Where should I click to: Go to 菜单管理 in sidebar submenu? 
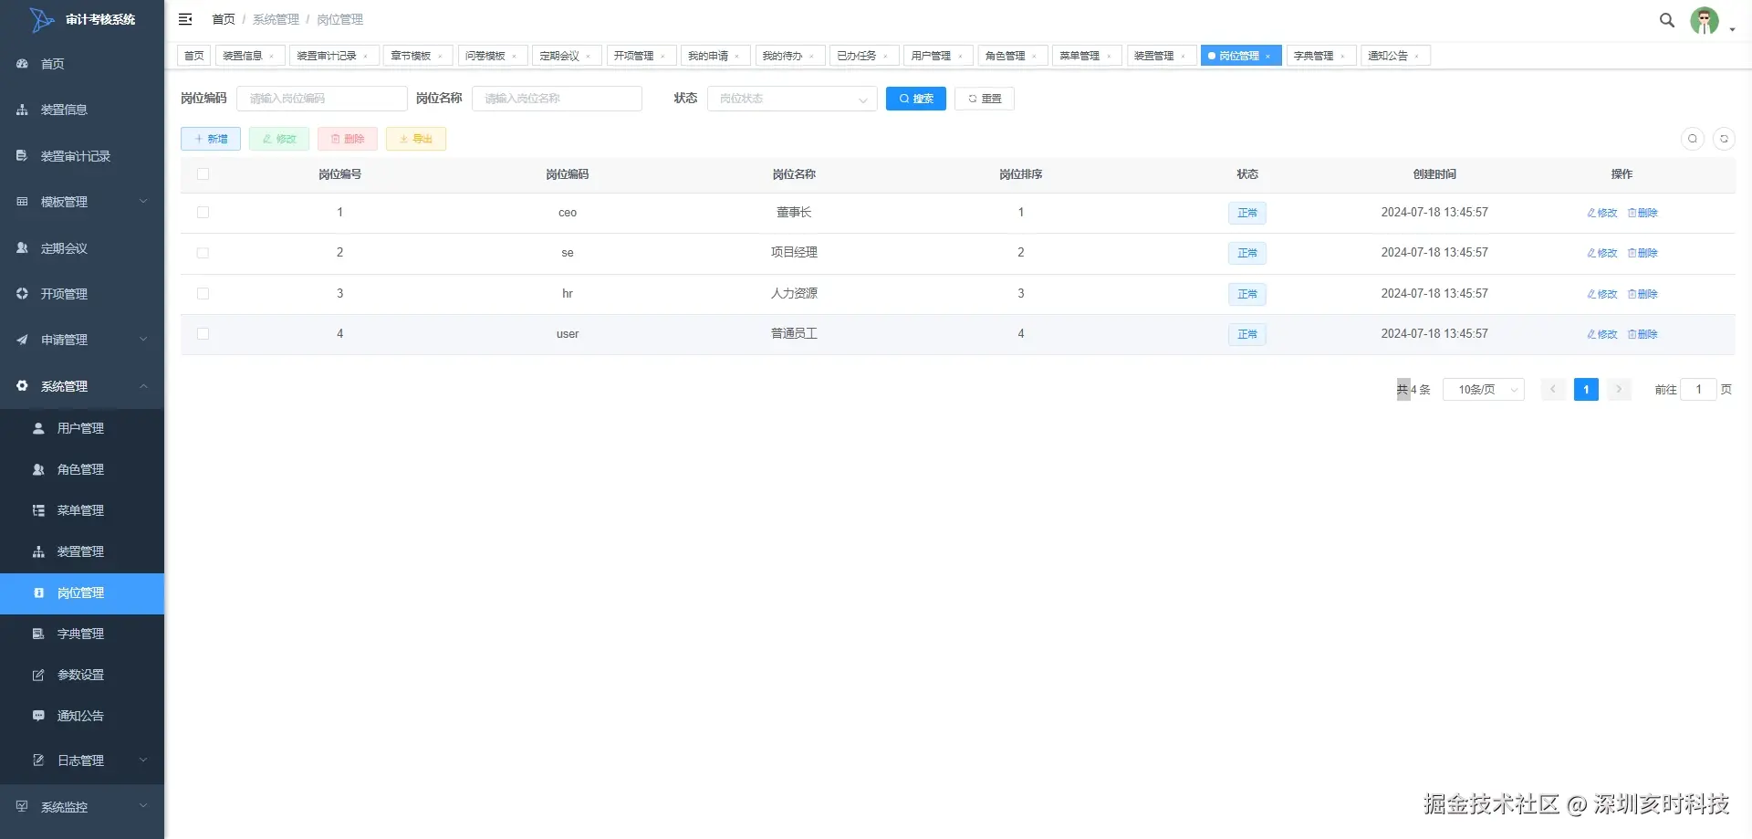(x=82, y=510)
